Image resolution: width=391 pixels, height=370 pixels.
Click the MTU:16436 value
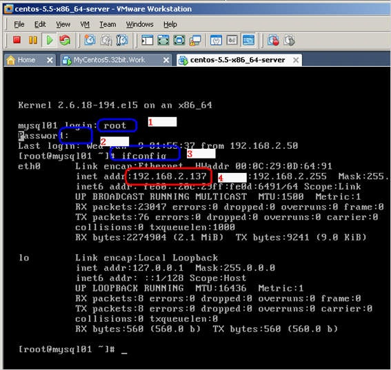[221, 288]
